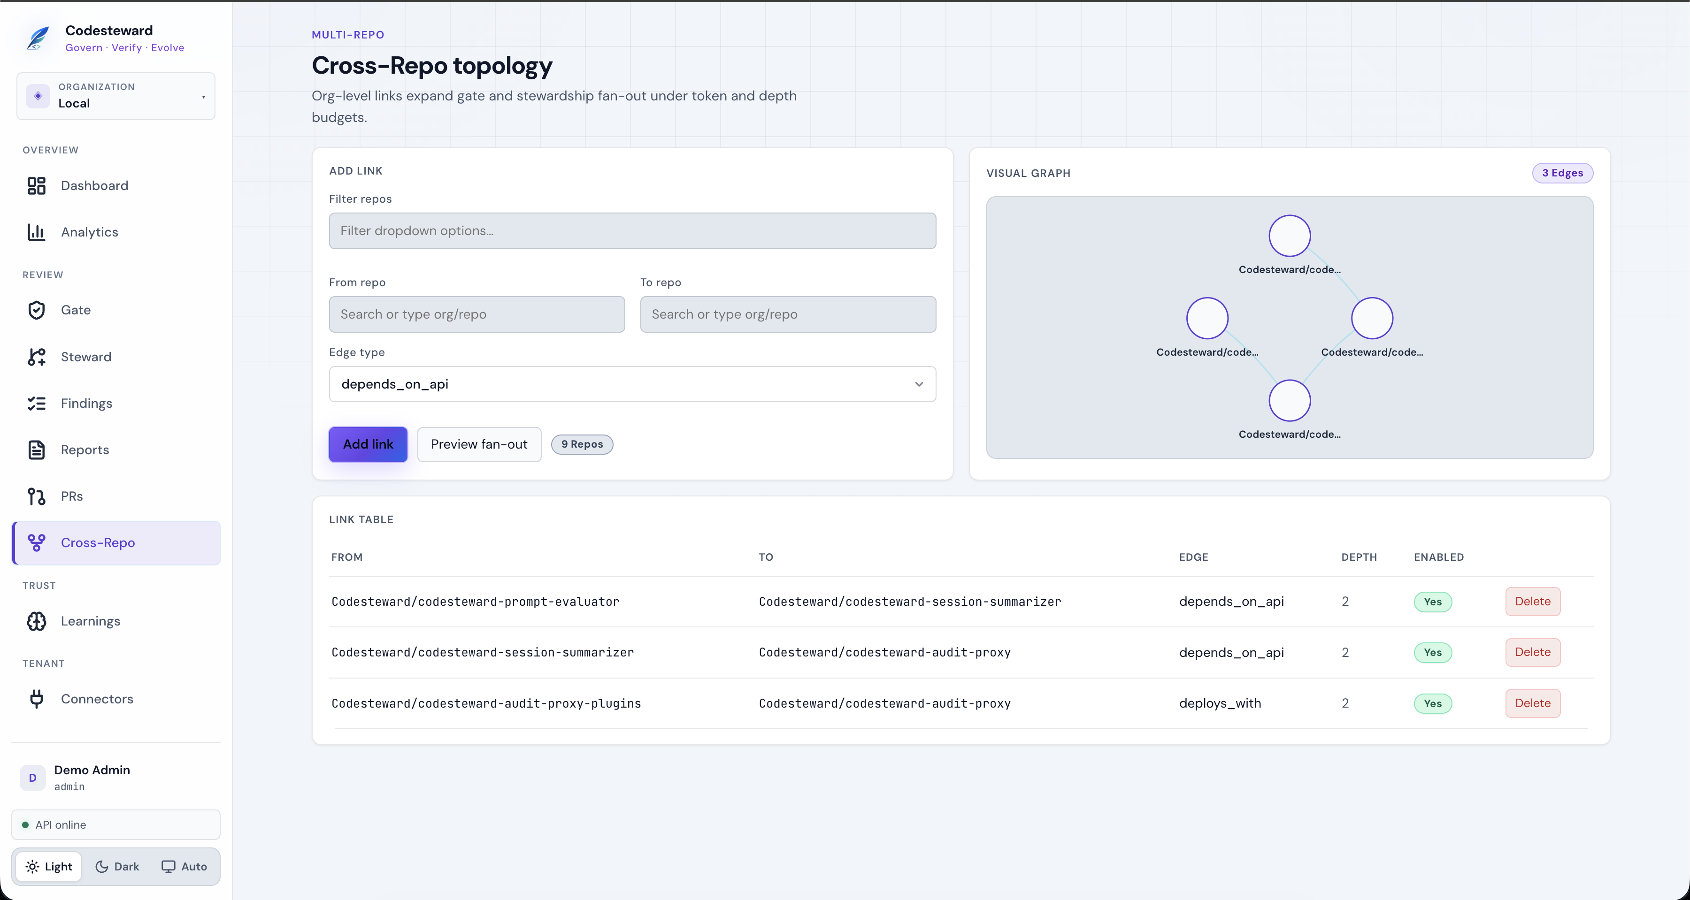
Task: Click the 9 Repos badge
Action: click(582, 445)
